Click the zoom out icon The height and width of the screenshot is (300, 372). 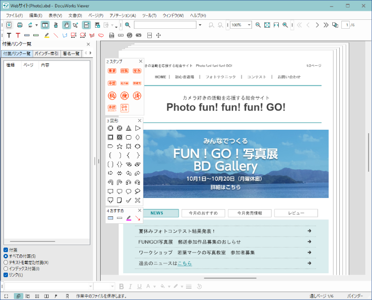[x=258, y=25]
